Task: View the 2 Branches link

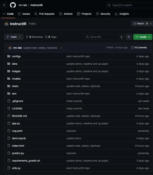Action: (34, 37)
